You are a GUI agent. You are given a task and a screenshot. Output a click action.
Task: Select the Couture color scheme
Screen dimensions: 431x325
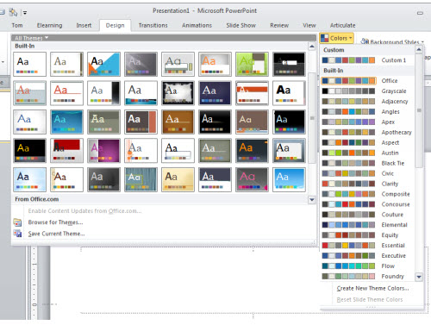pyautogui.click(x=367, y=215)
